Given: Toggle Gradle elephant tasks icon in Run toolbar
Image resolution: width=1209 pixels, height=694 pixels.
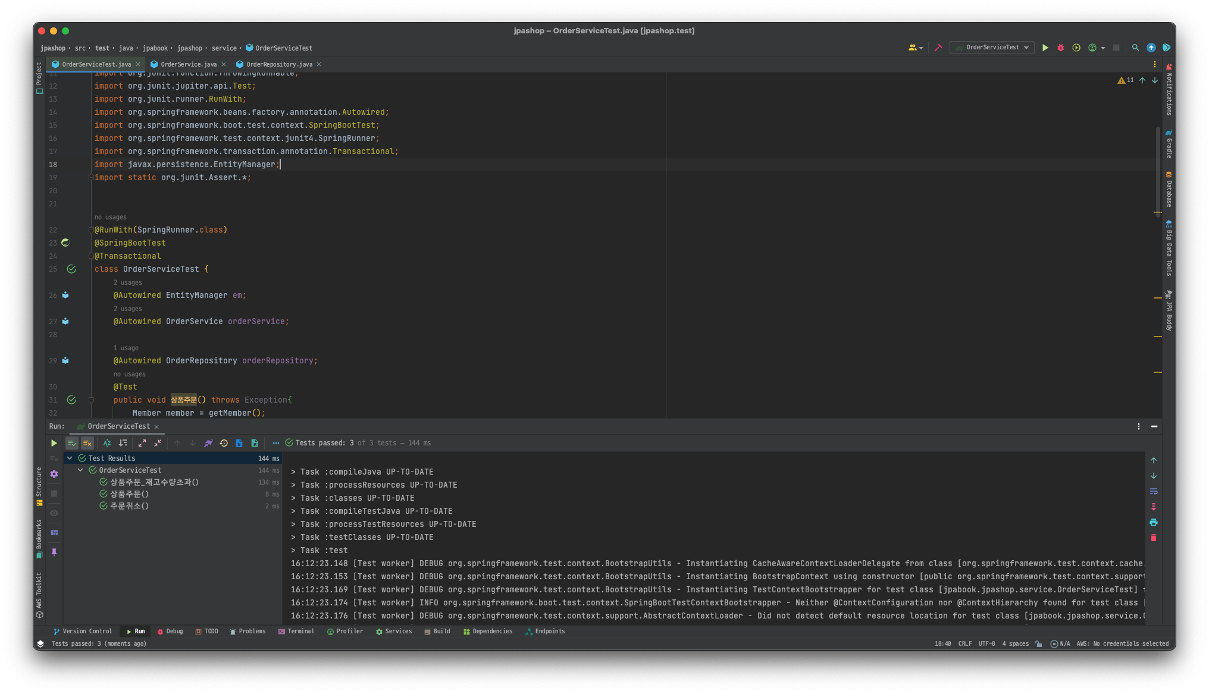Looking at the screenshot, I should (208, 443).
